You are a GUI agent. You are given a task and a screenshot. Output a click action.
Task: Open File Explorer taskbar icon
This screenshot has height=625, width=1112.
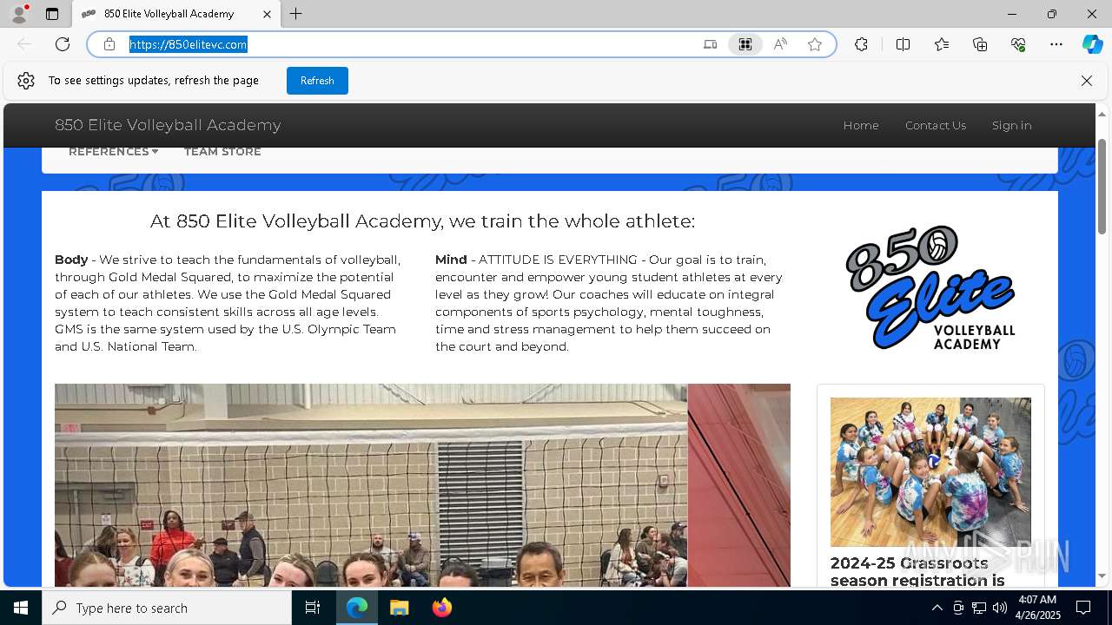399,608
